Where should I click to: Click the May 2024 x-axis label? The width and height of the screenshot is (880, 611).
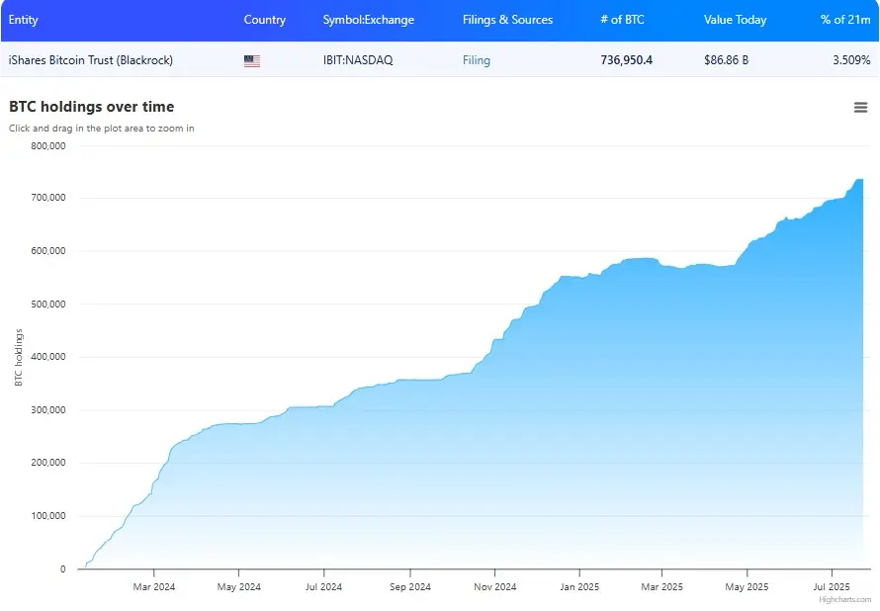click(239, 587)
